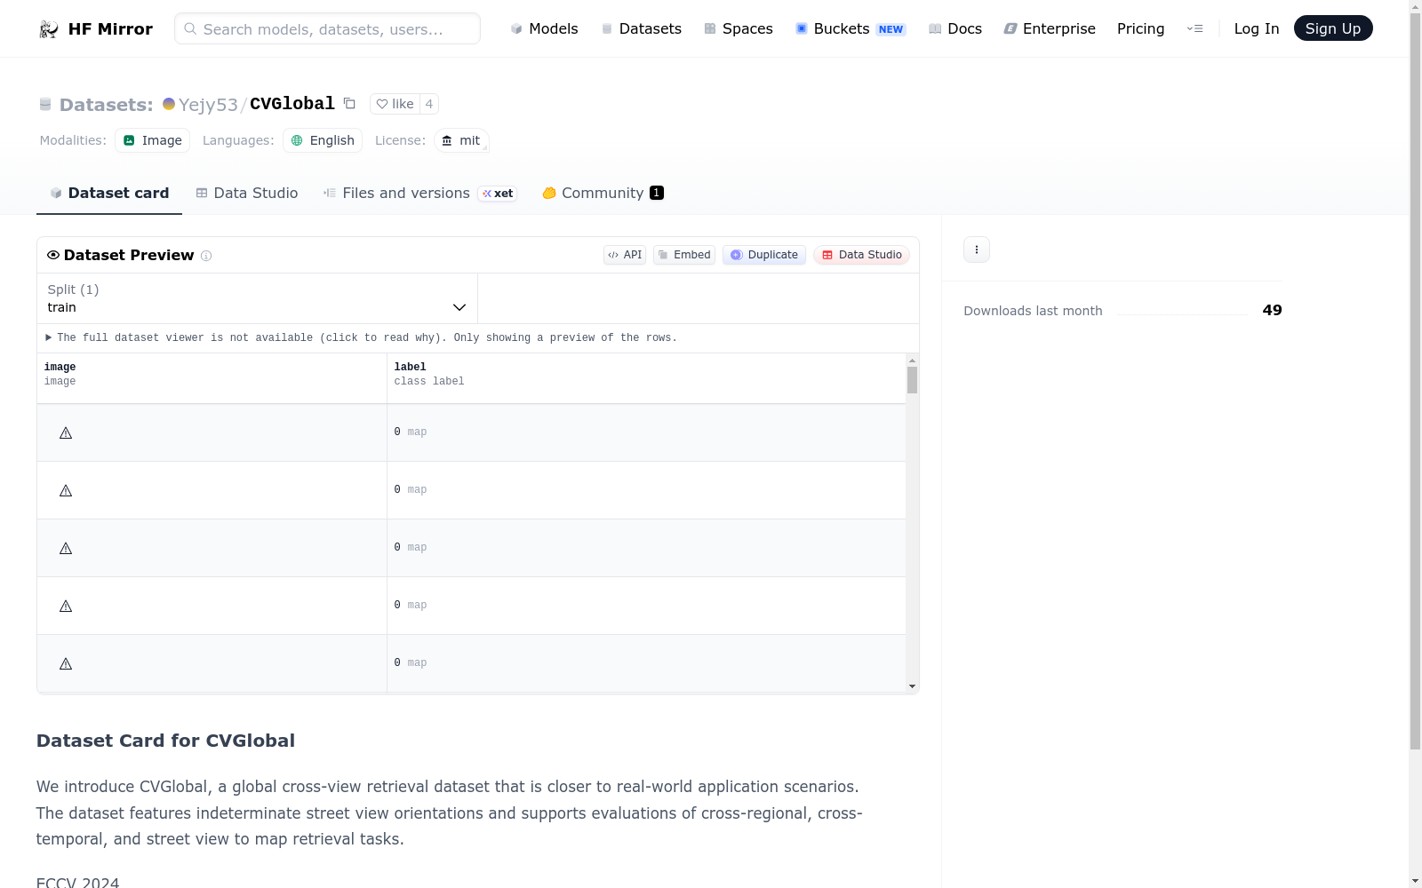Screen dimensions: 1422x888
Task: Click the warning icon in third image row
Action: [66, 549]
